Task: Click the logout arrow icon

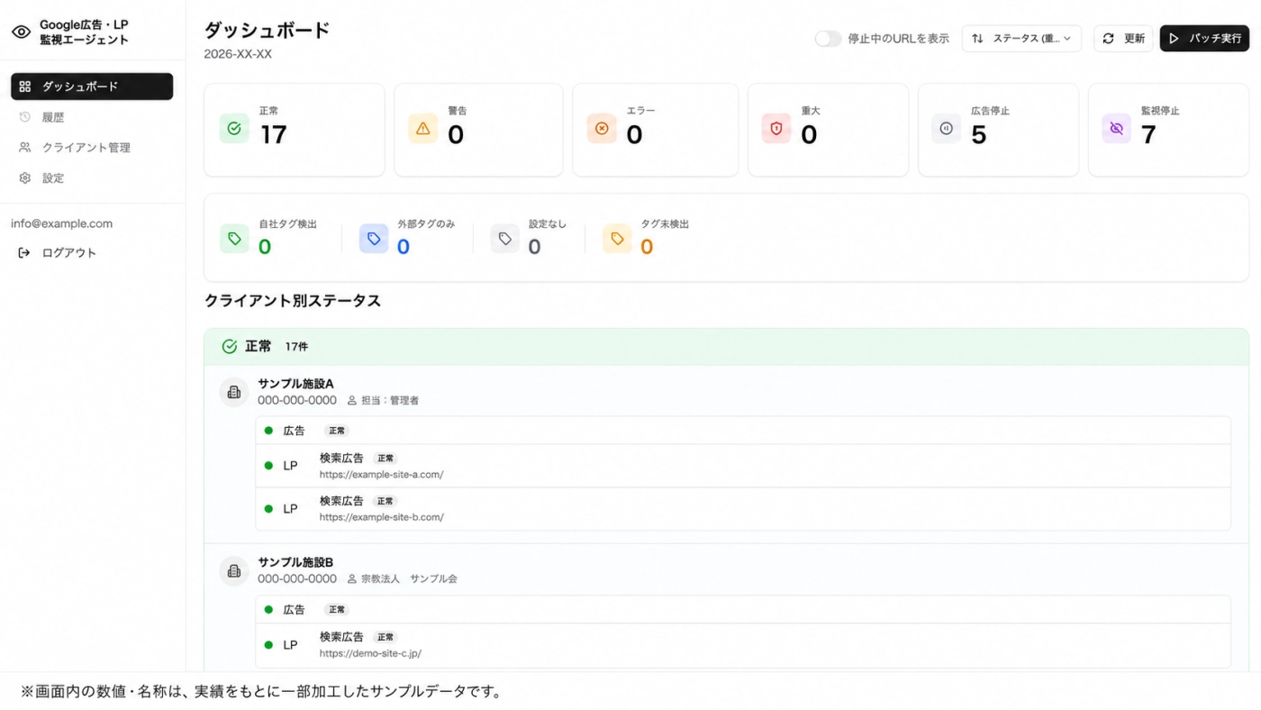Action: 24,253
